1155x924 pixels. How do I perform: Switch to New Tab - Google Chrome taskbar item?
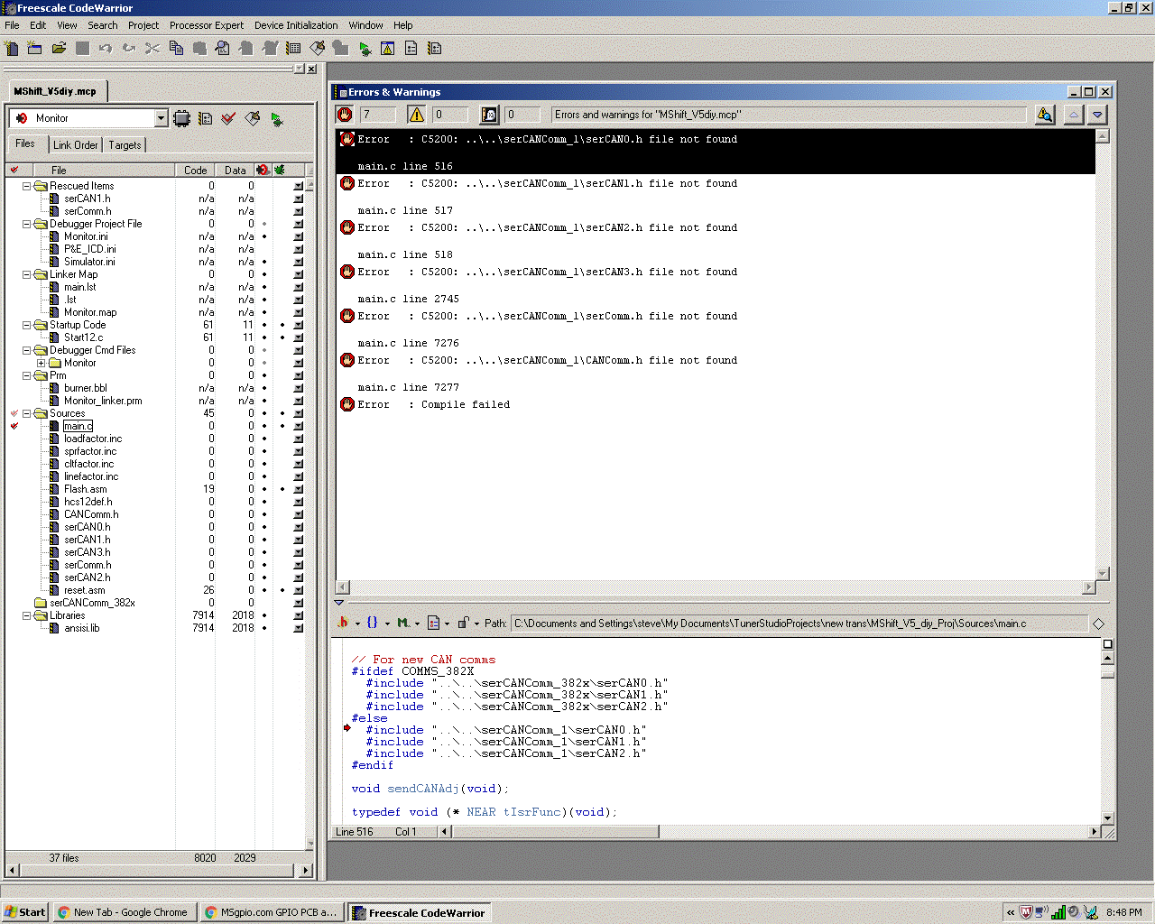(125, 912)
